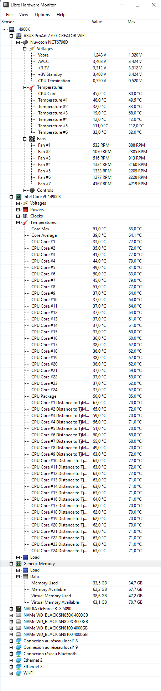The image size is (161, 691).
Task: Select the CPU Core #24 row
Action: [x=80, y=390]
